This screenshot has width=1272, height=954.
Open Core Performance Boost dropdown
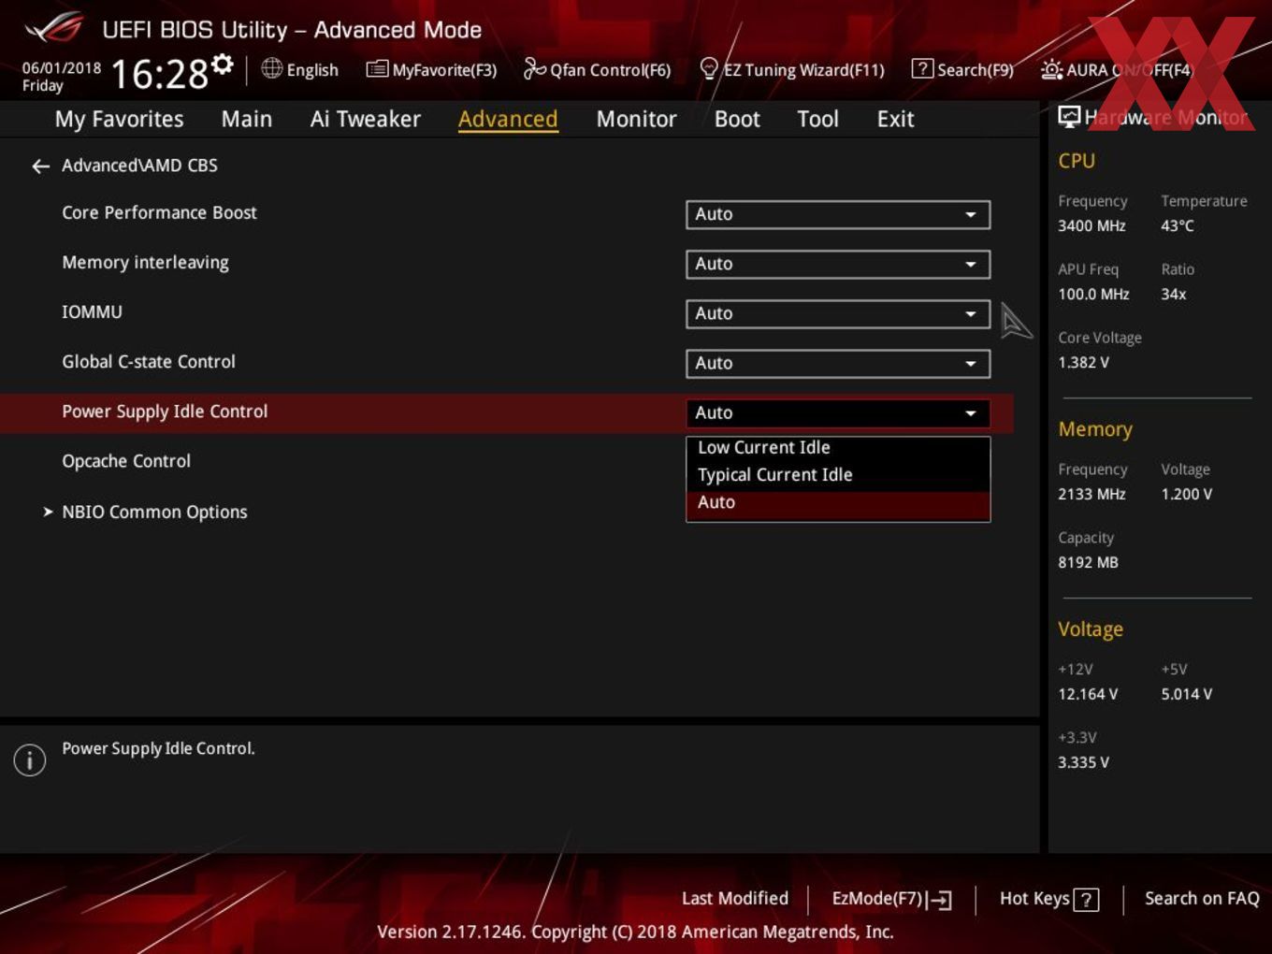837,214
